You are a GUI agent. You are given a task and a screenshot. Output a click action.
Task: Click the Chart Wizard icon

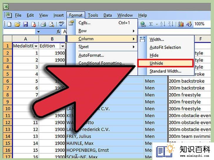pos(181,24)
